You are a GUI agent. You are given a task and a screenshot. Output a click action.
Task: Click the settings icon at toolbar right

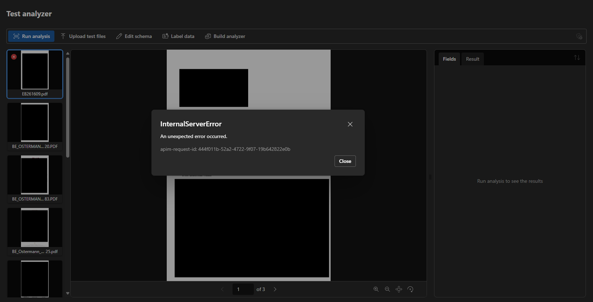[x=579, y=36]
